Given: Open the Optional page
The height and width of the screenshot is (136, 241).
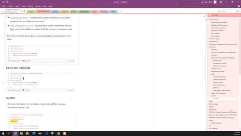Looking at the screenshot, I should click(x=216, y=88).
